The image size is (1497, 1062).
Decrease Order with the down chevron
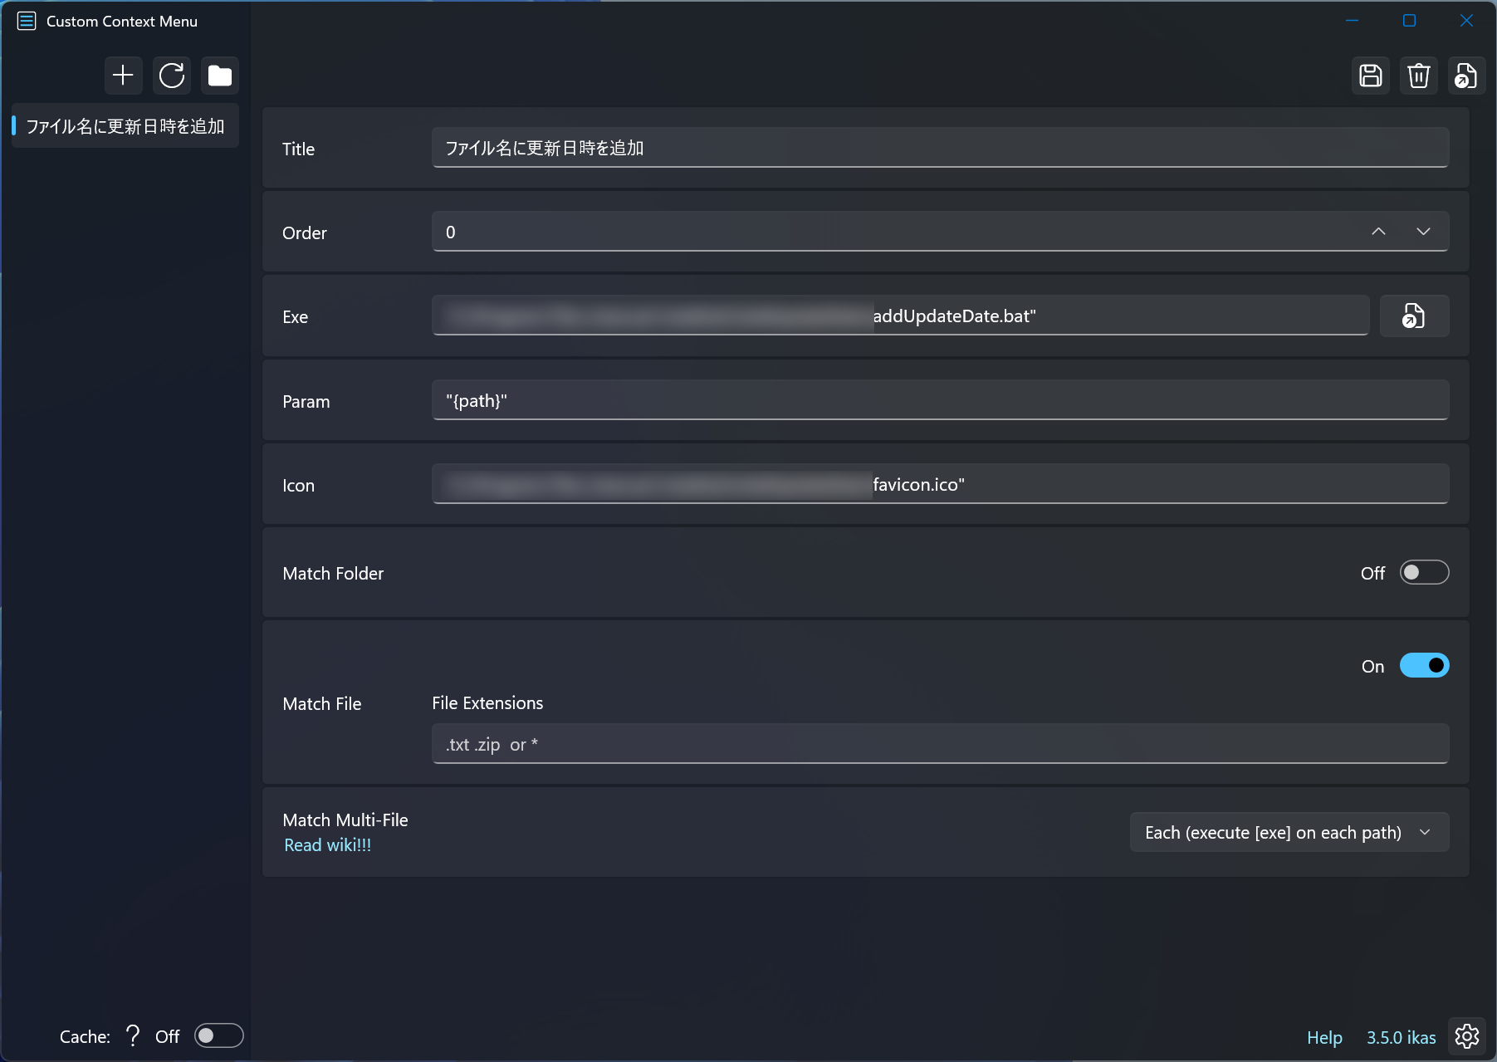coord(1422,232)
